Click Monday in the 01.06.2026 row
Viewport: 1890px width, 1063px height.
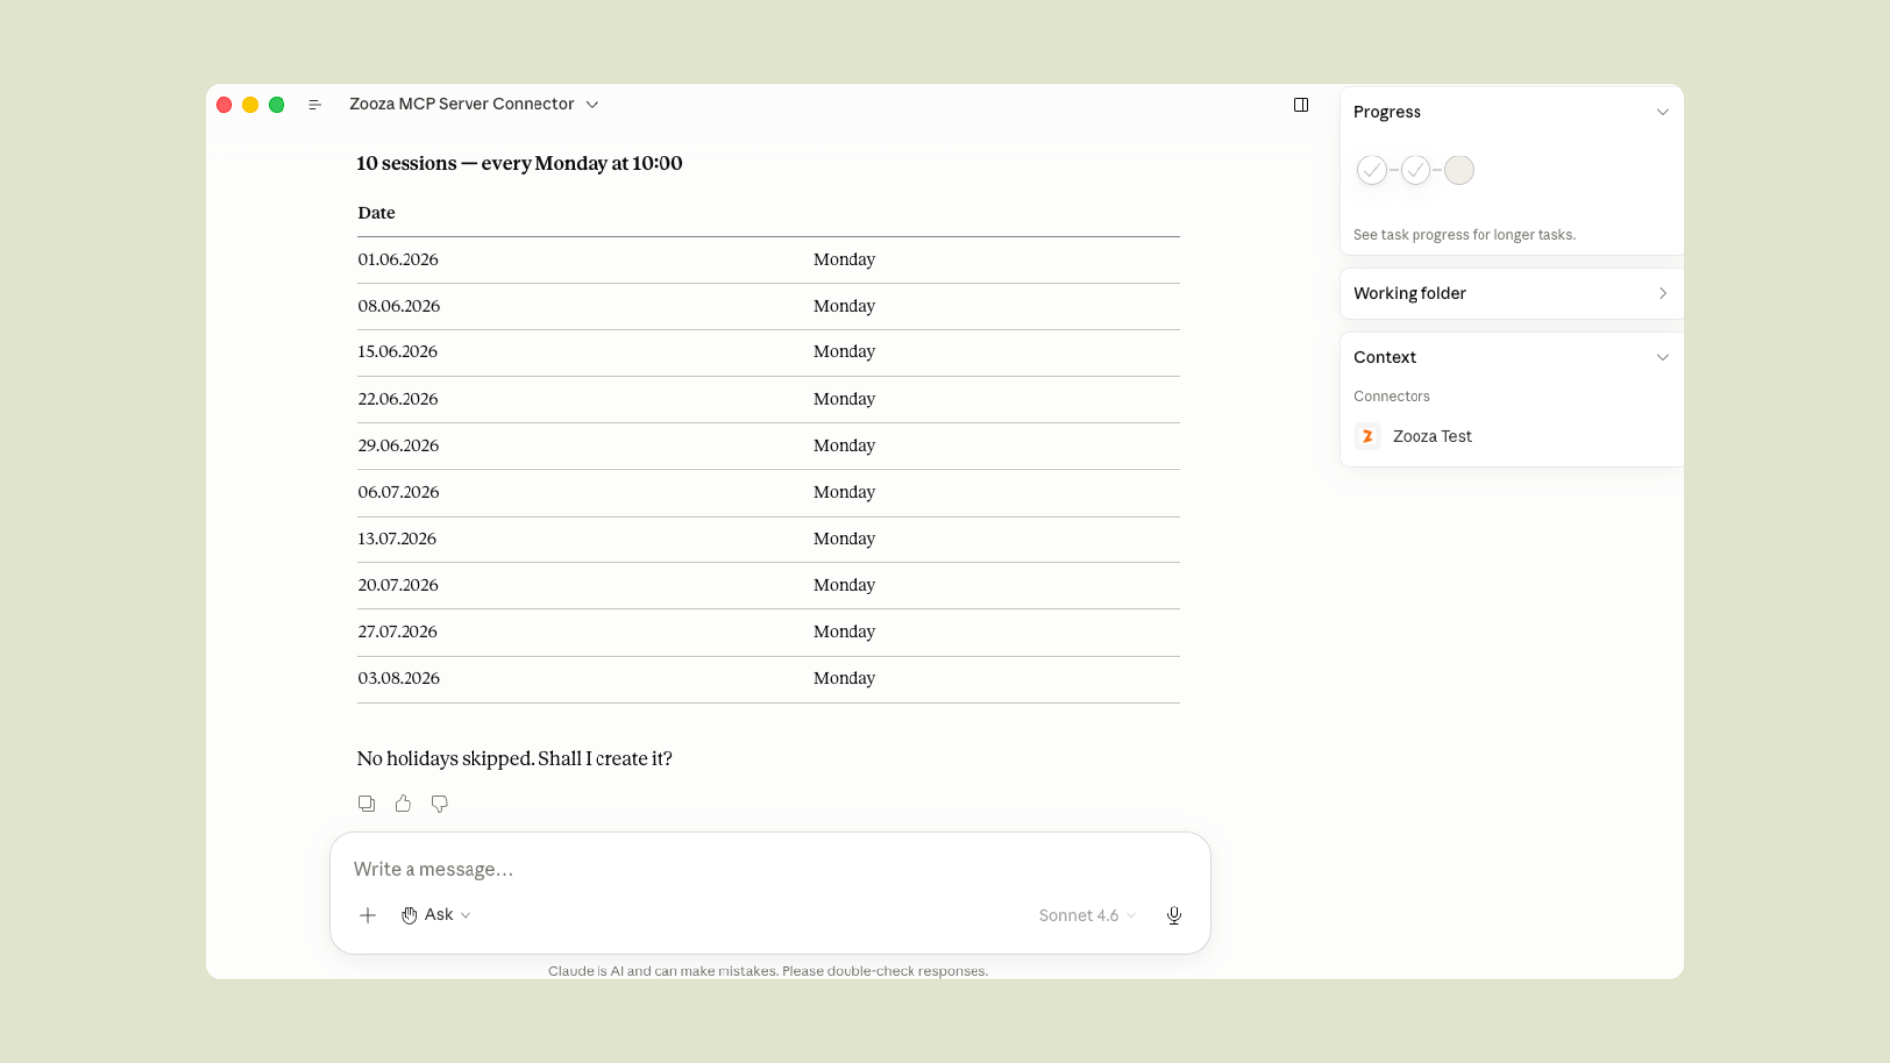(x=844, y=260)
